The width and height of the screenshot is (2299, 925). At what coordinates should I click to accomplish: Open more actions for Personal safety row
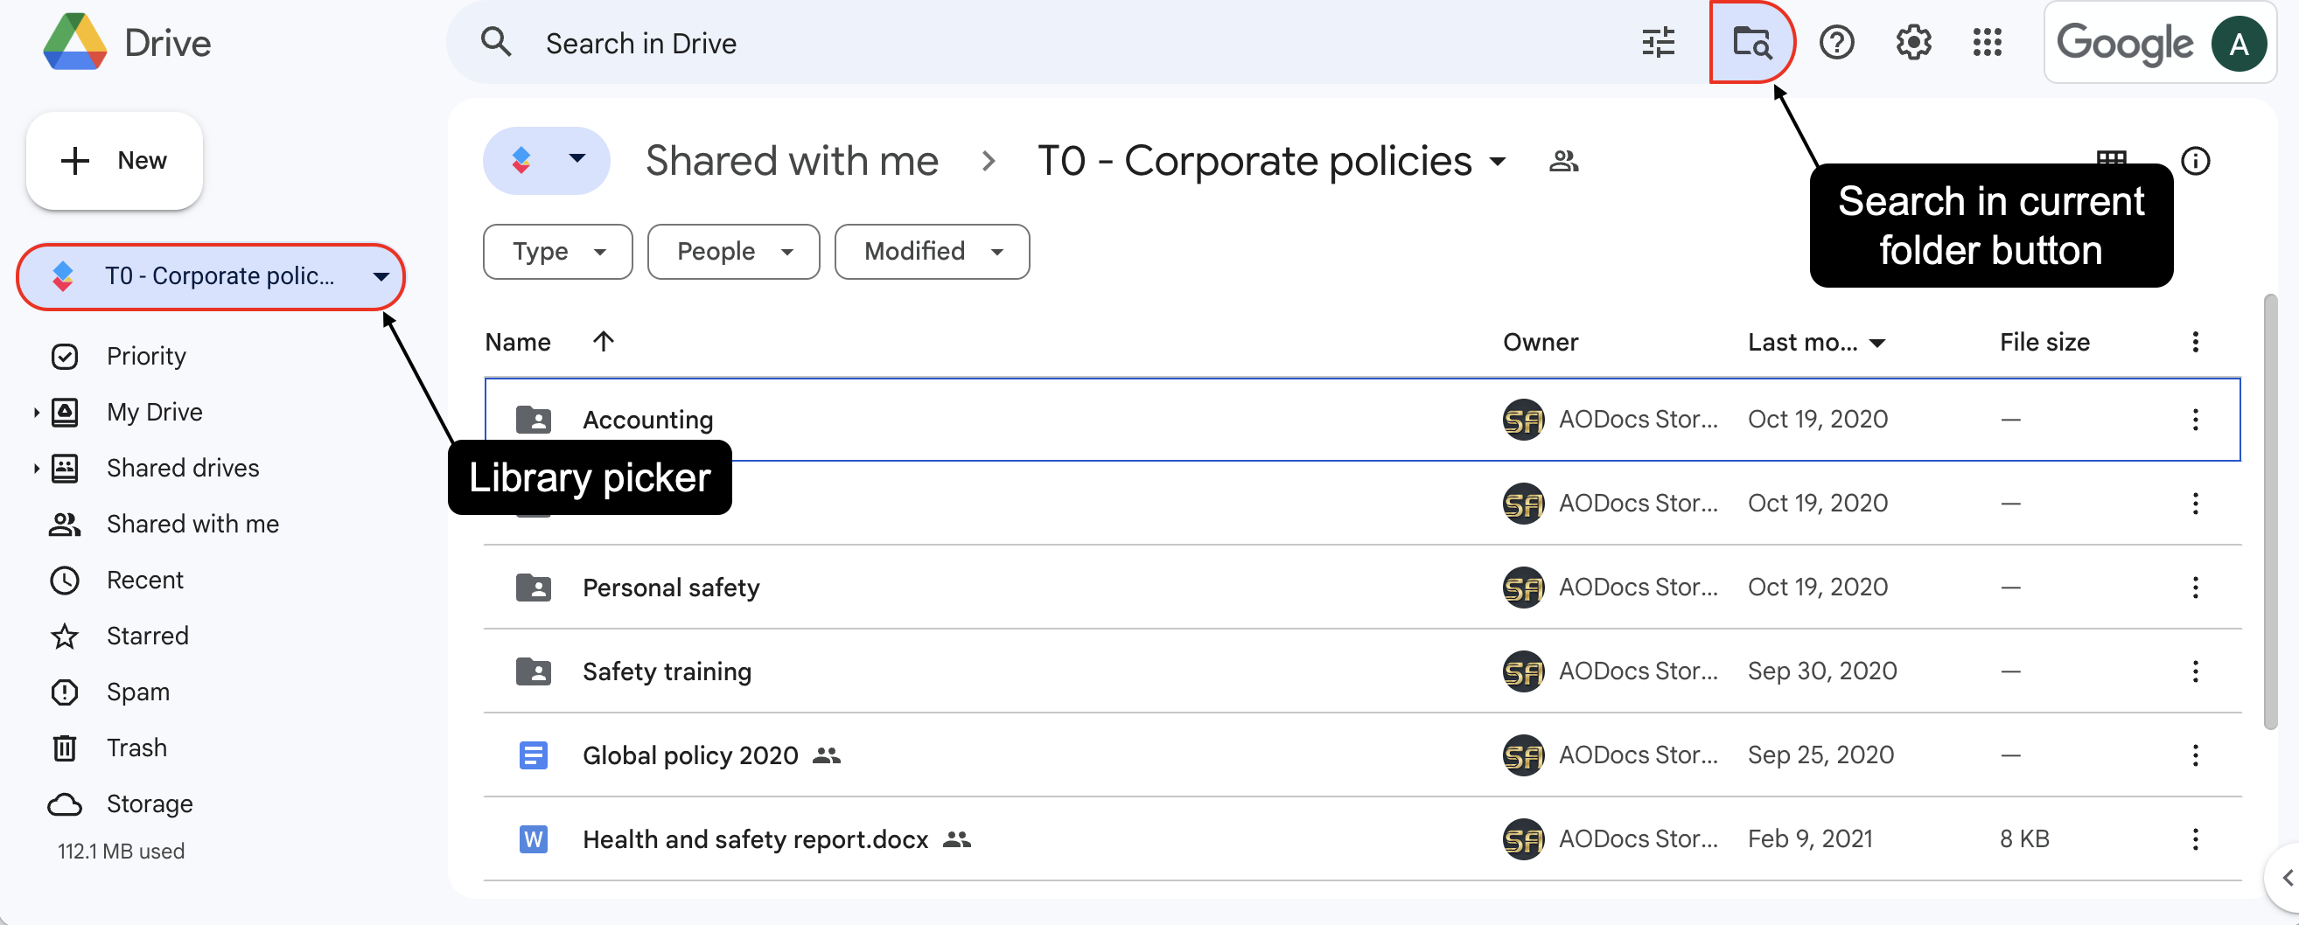[2196, 587]
